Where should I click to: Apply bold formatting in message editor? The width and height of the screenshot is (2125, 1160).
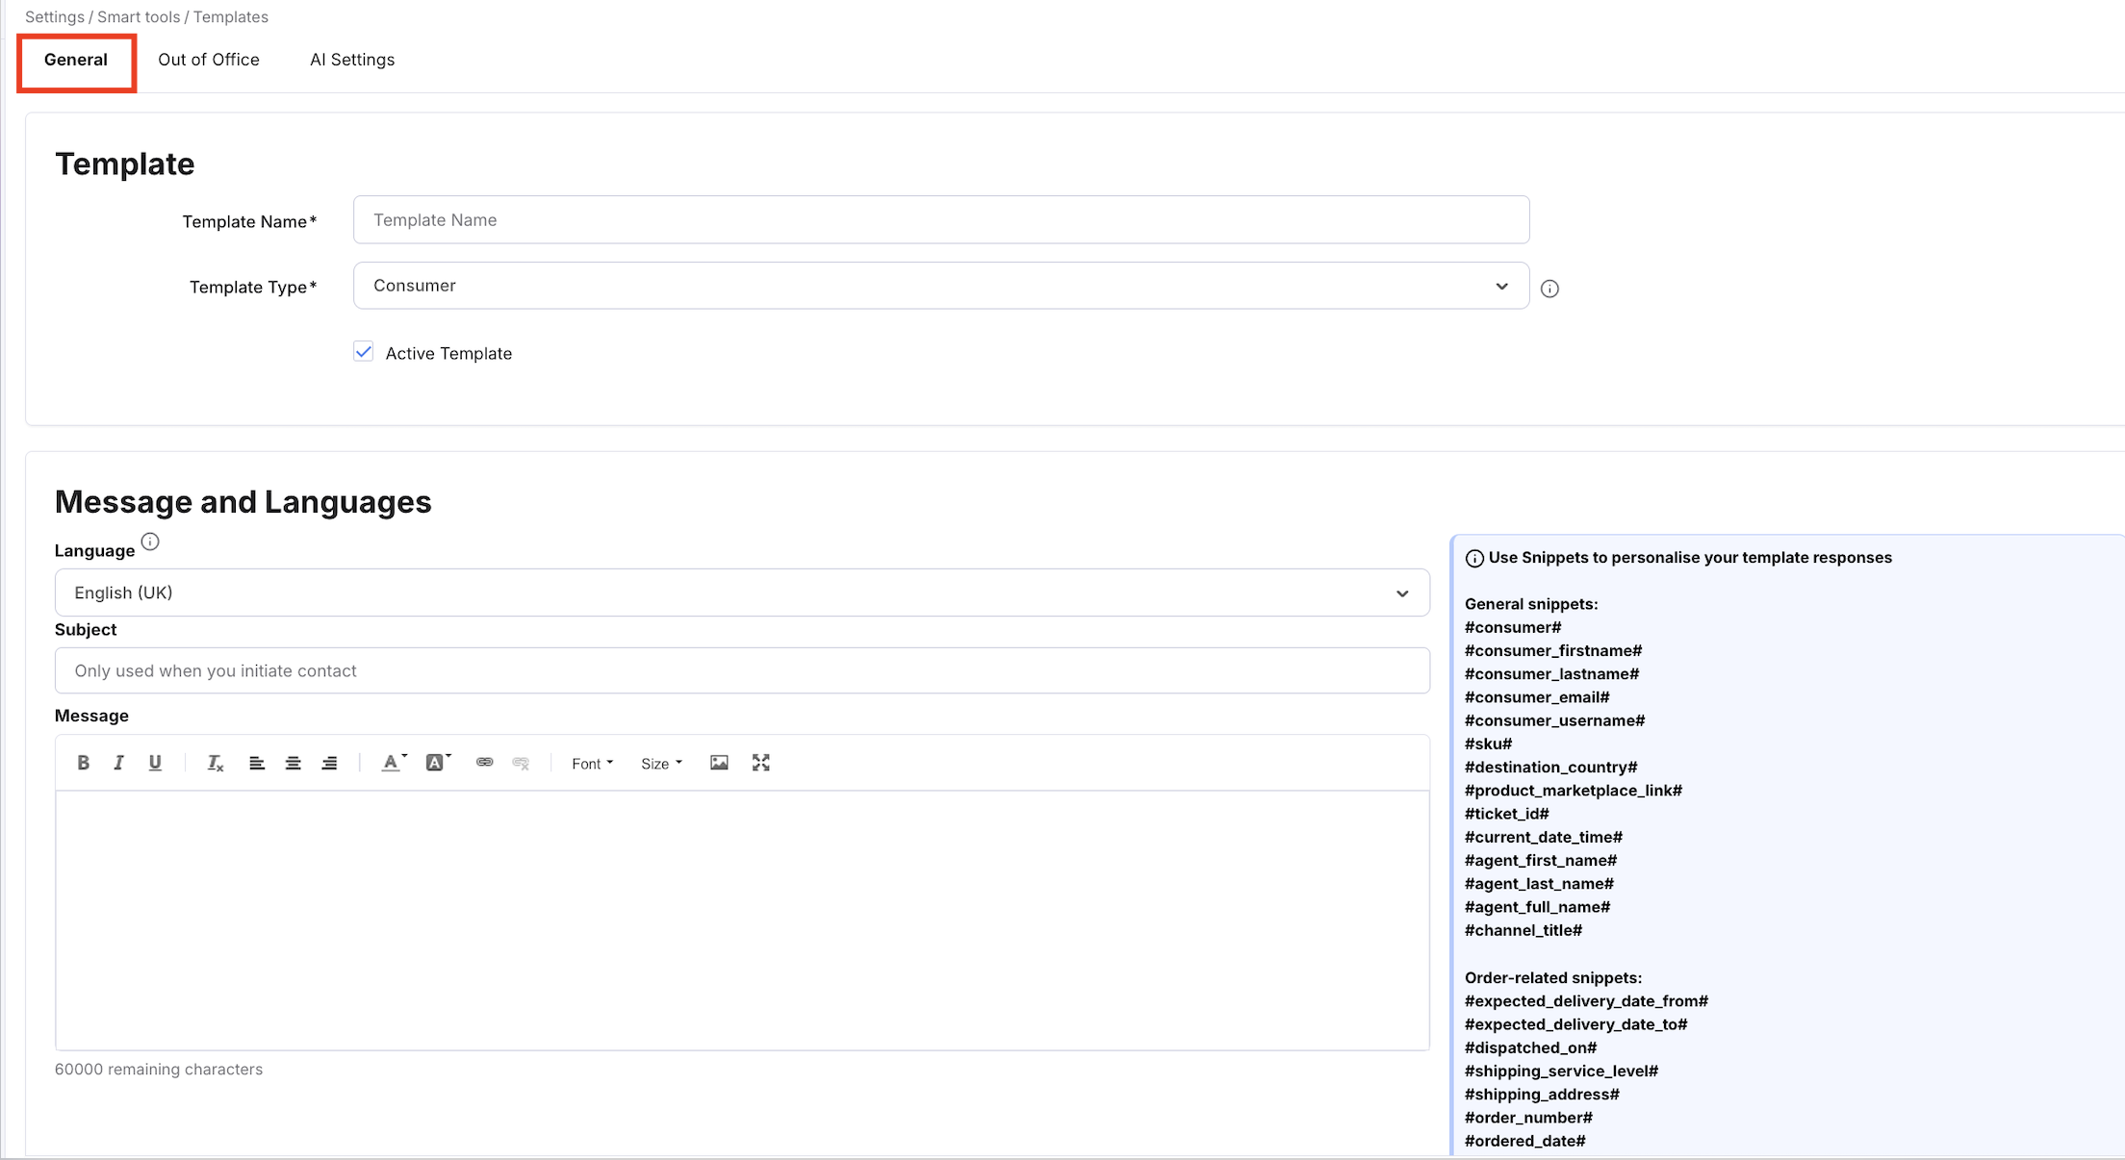click(x=84, y=763)
